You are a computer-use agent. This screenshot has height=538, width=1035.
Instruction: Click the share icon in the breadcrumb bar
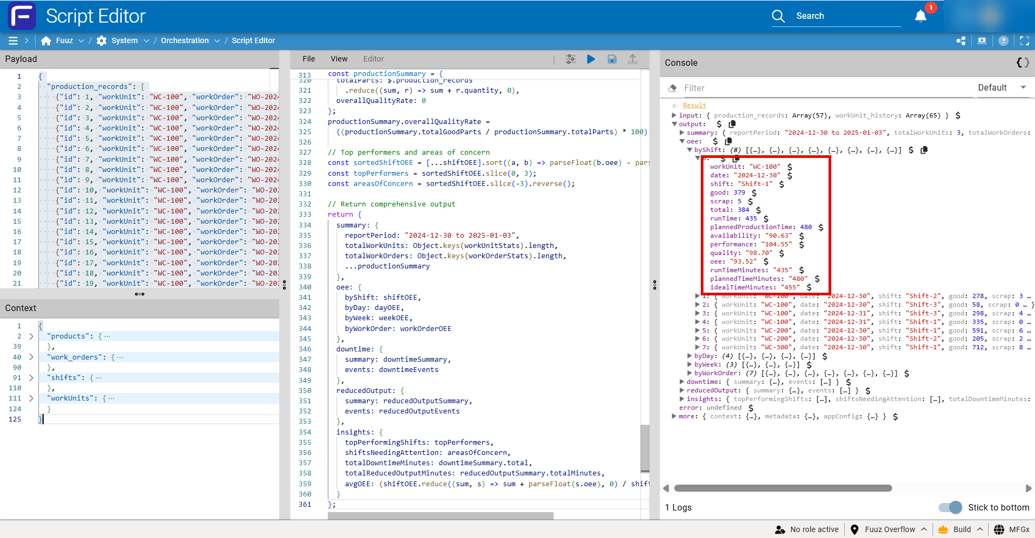coord(961,40)
